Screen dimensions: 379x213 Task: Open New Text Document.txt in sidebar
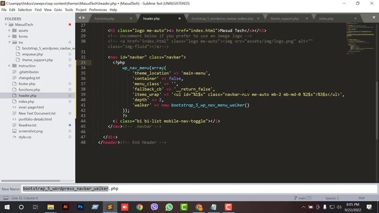pos(37,113)
